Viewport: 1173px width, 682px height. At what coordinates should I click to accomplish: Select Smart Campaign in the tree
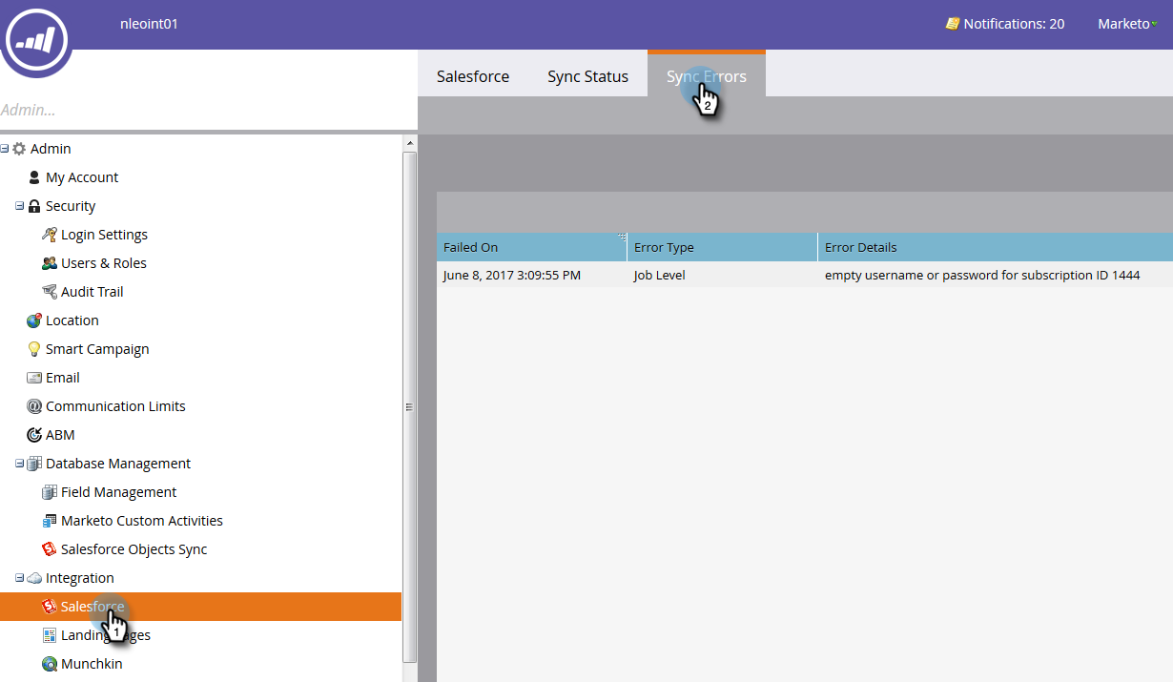point(97,349)
